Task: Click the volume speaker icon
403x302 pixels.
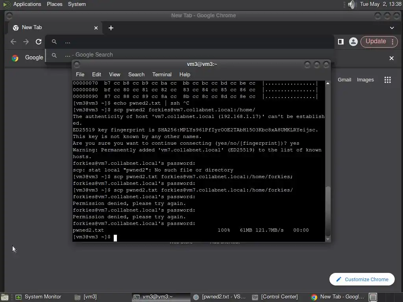Action: [351, 4]
